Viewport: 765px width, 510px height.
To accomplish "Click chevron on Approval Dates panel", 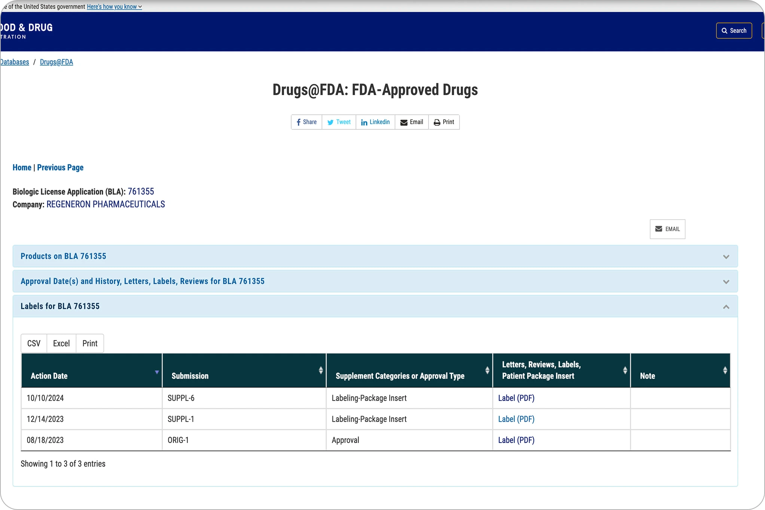I will pos(726,282).
